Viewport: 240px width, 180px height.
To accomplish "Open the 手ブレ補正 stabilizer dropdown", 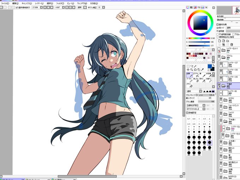I will click(x=103, y=7).
